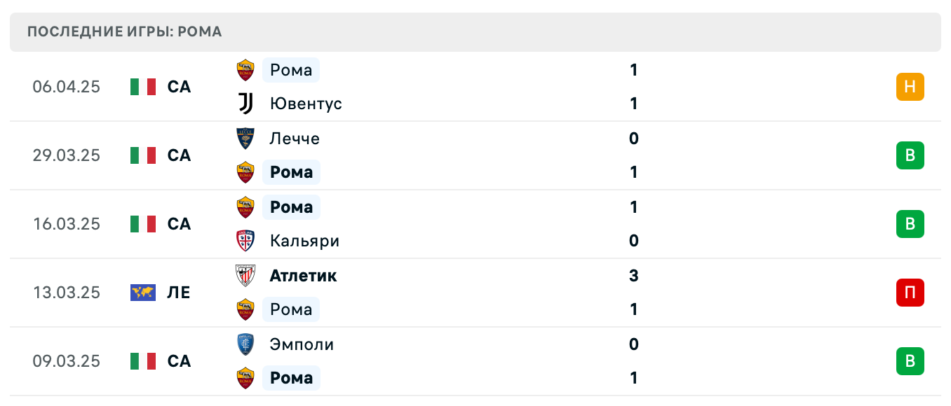Click the Roma crest in the Empoli match
Screen dimensions: 951x406
click(245, 377)
